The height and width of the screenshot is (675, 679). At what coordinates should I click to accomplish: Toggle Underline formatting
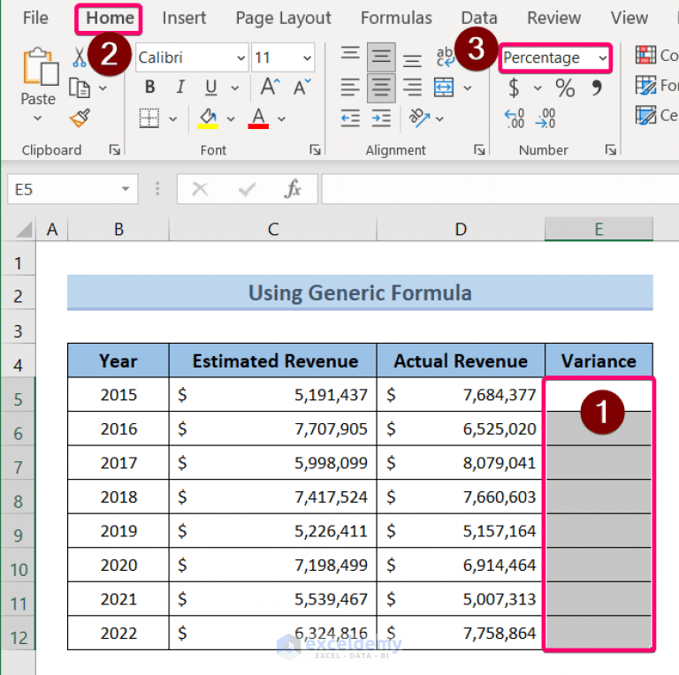(211, 87)
